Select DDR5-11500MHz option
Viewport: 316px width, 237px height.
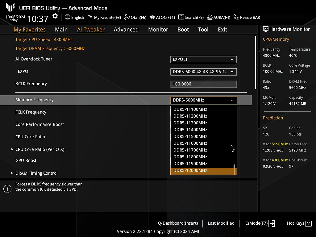coord(202,136)
